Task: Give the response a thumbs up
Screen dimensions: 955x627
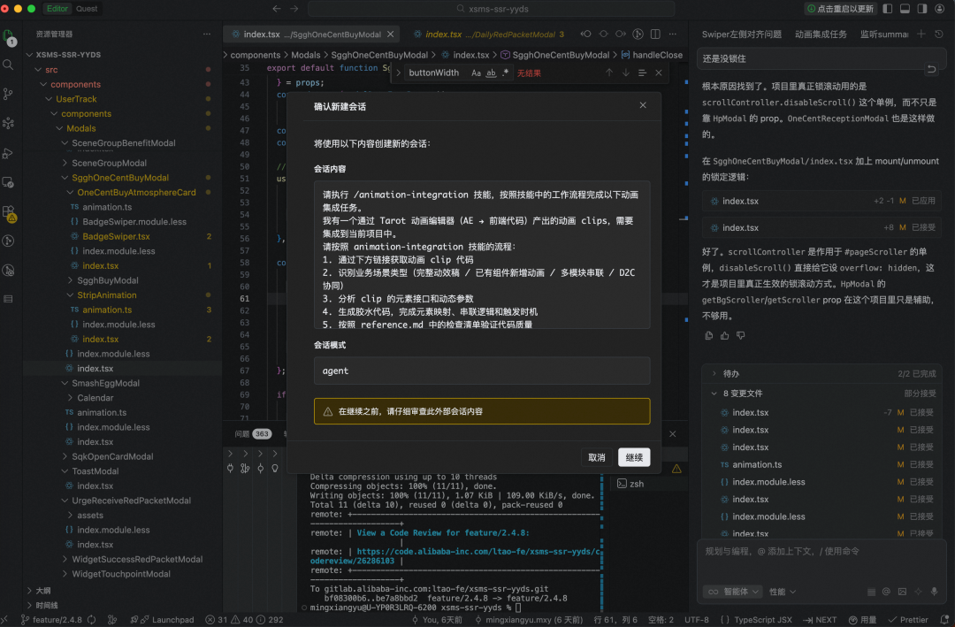Action: point(724,335)
